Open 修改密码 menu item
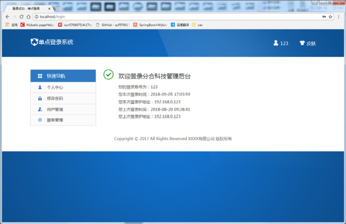The width and height of the screenshot is (346, 224). pos(63,98)
